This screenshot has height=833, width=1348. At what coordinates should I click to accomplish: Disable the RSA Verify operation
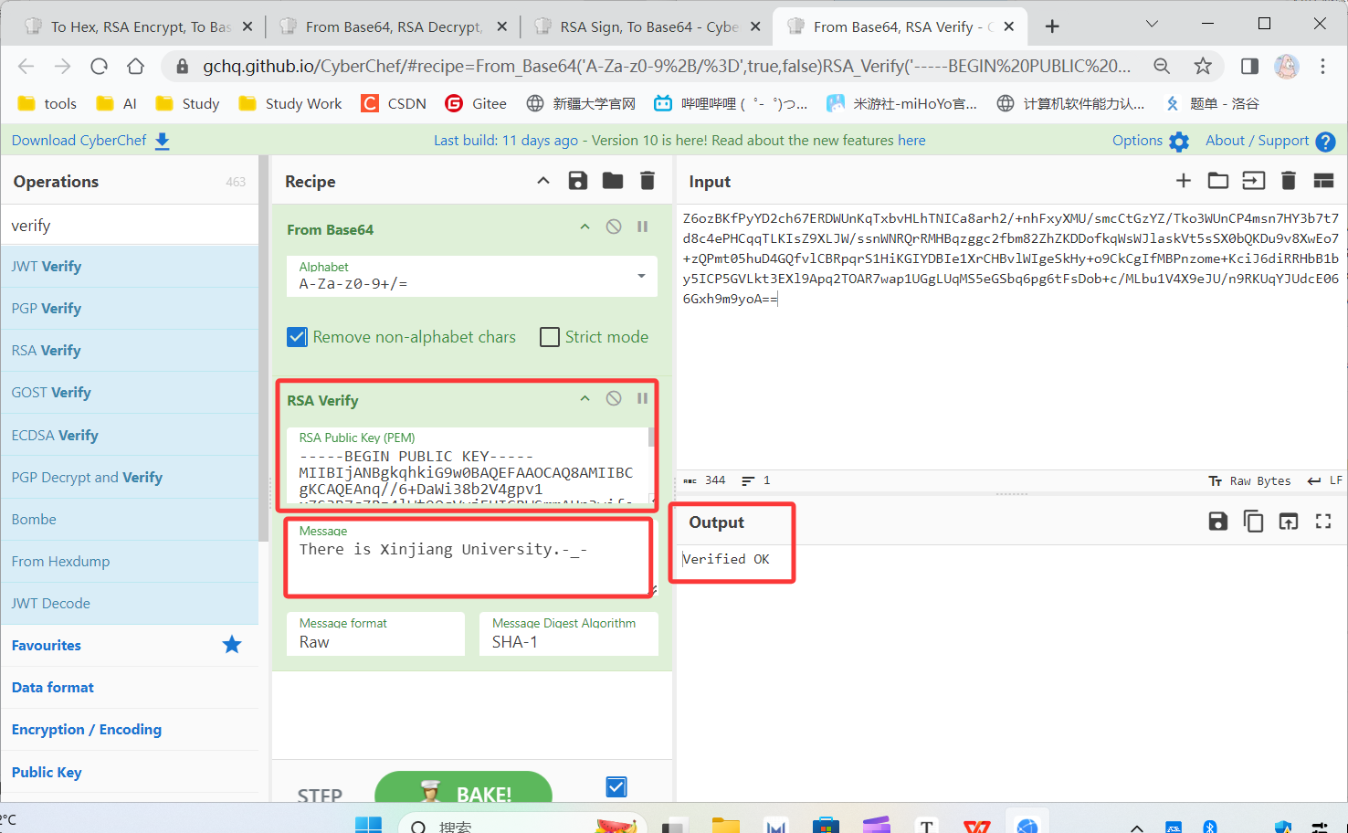pos(614,398)
